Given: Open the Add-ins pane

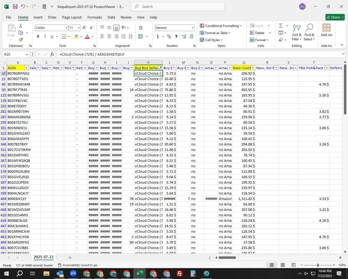Looking at the screenshot, I should [326, 30].
